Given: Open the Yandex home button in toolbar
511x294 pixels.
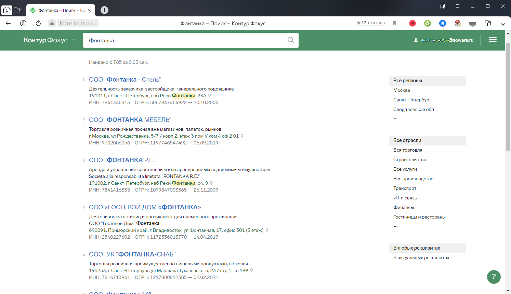Looking at the screenshot, I should (x=23, y=23).
